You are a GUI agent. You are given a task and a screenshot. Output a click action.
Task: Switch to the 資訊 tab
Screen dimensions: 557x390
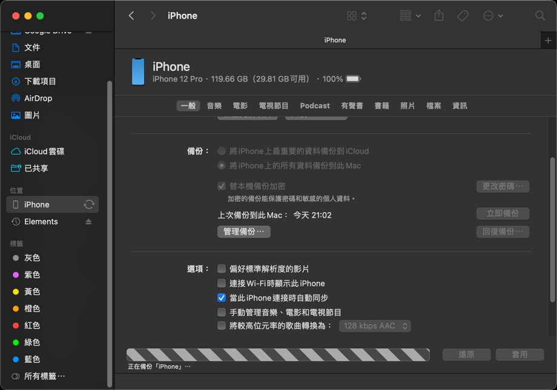(460, 106)
